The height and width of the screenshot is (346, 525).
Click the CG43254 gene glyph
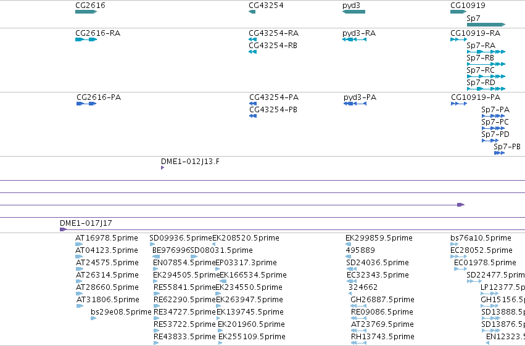pos(252,12)
